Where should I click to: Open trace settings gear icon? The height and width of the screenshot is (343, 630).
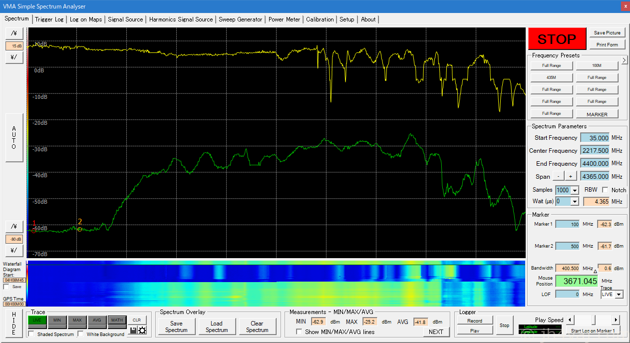click(x=142, y=331)
